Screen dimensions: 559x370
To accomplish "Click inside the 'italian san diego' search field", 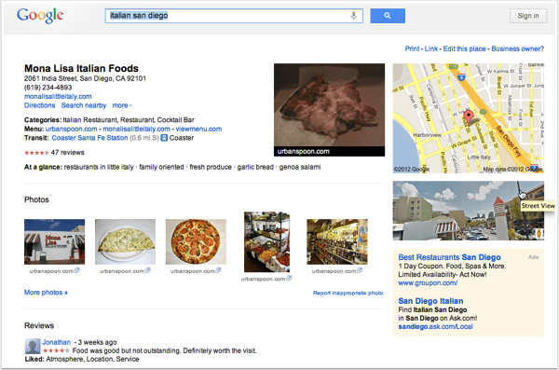I will click(228, 16).
